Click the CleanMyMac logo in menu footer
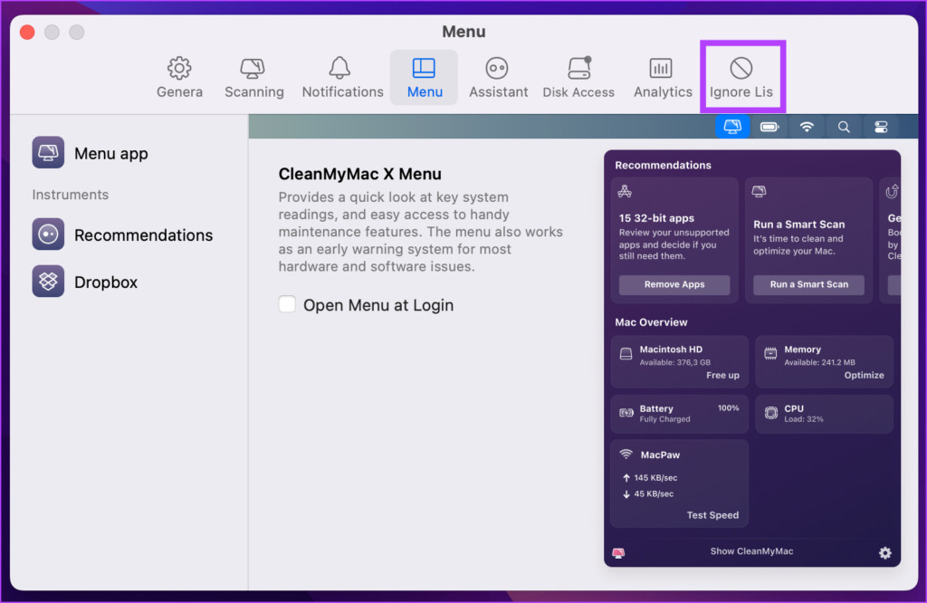 point(618,552)
